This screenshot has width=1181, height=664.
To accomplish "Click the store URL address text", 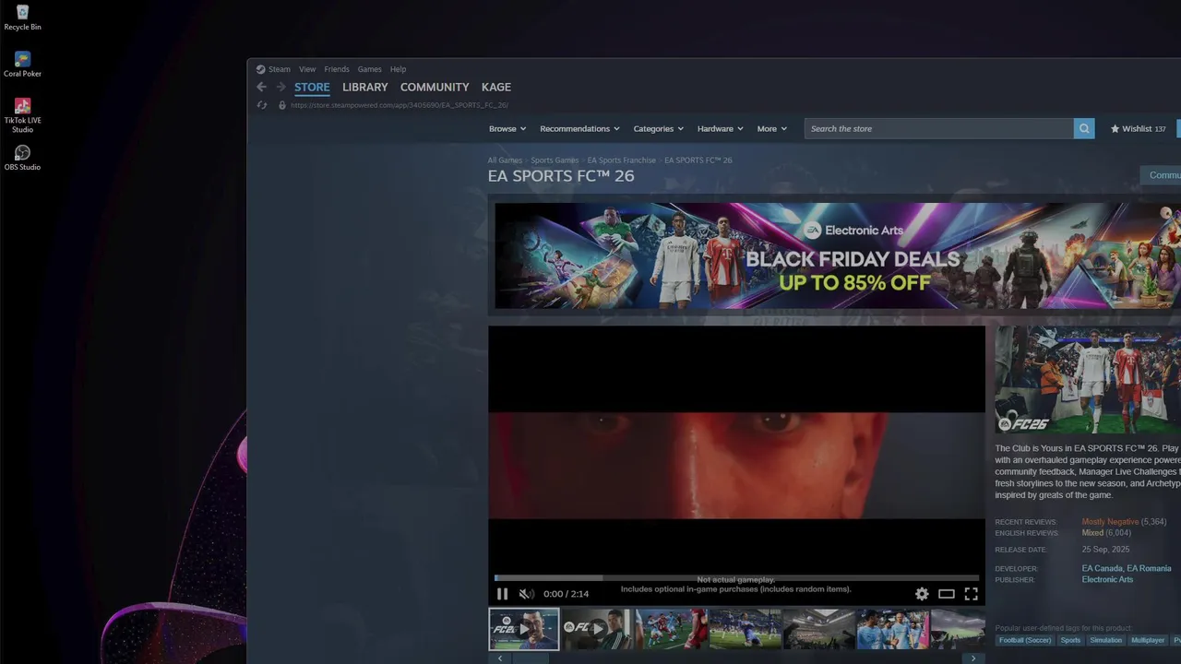I will pyautogui.click(x=400, y=105).
